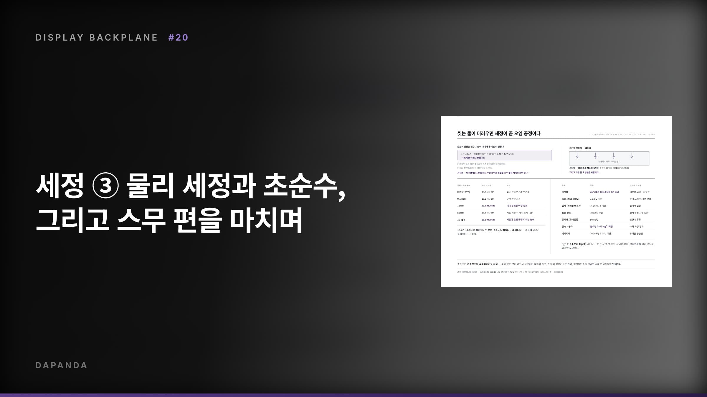This screenshot has width=707, height=397.
Task: Click the "0 (이론 순수)" table row label
Action: pos(463,192)
